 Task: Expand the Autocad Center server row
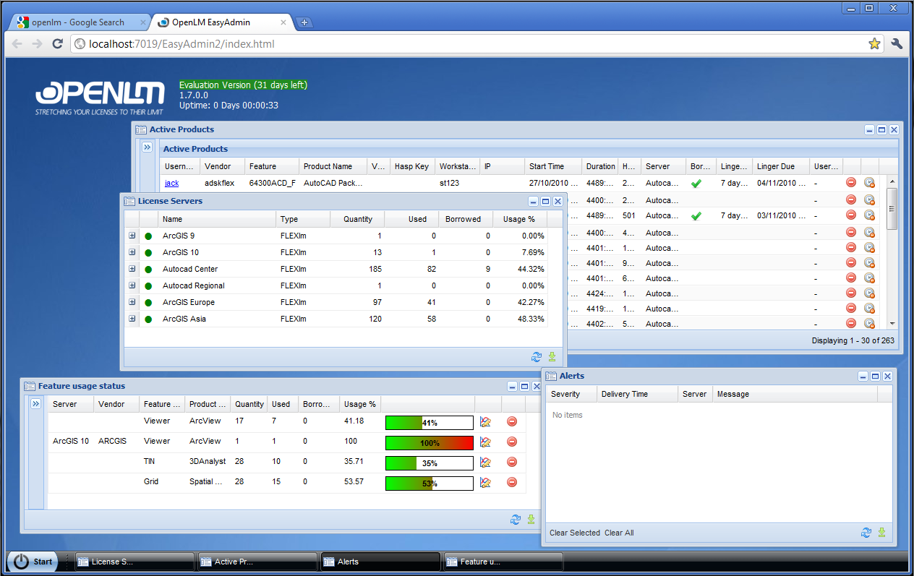pos(132,269)
